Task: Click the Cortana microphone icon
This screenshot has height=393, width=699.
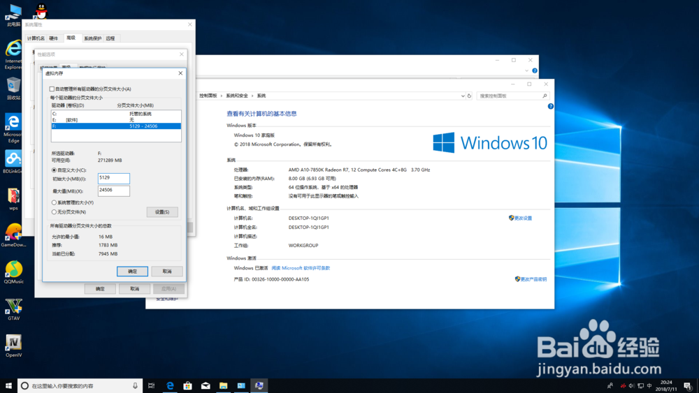Action: pyautogui.click(x=135, y=386)
